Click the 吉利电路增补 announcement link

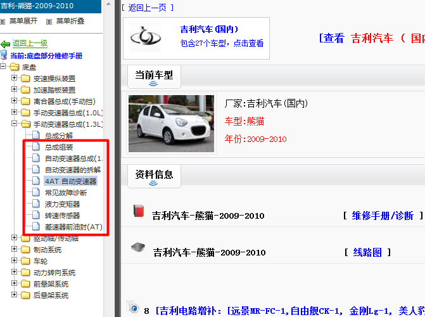pos(290,311)
